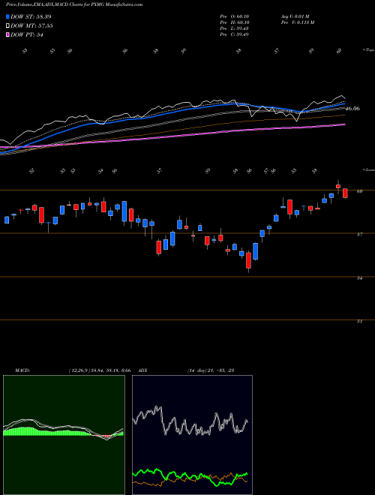
Task: Click the white DOW MT legend swatch
Action: [8, 26]
